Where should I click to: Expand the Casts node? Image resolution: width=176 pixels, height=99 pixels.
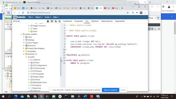24,37
